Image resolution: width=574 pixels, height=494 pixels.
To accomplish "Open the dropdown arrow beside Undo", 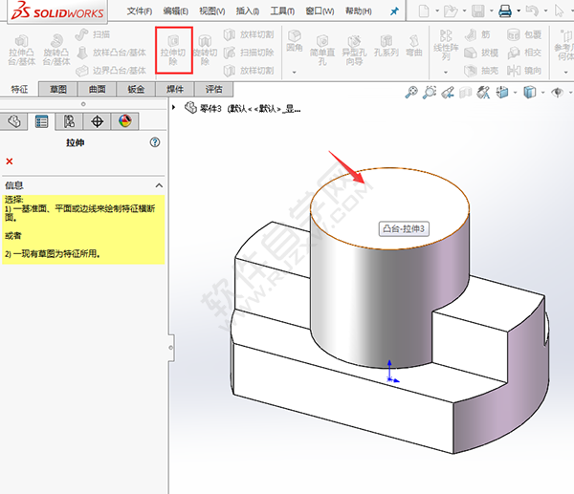I will click(545, 11).
